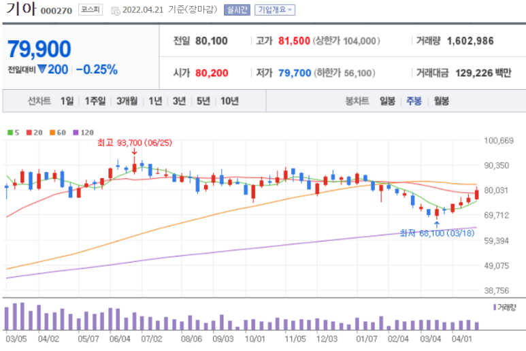This screenshot has height=351, width=526.
Task: Show the 1년 line chart
Action: click(155, 101)
